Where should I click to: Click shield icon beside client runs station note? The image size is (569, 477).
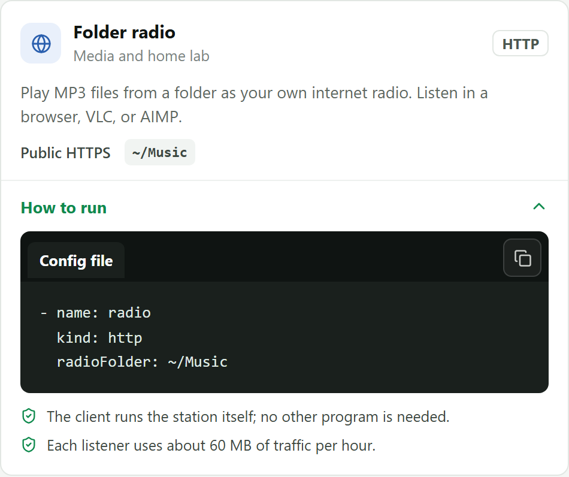point(29,416)
